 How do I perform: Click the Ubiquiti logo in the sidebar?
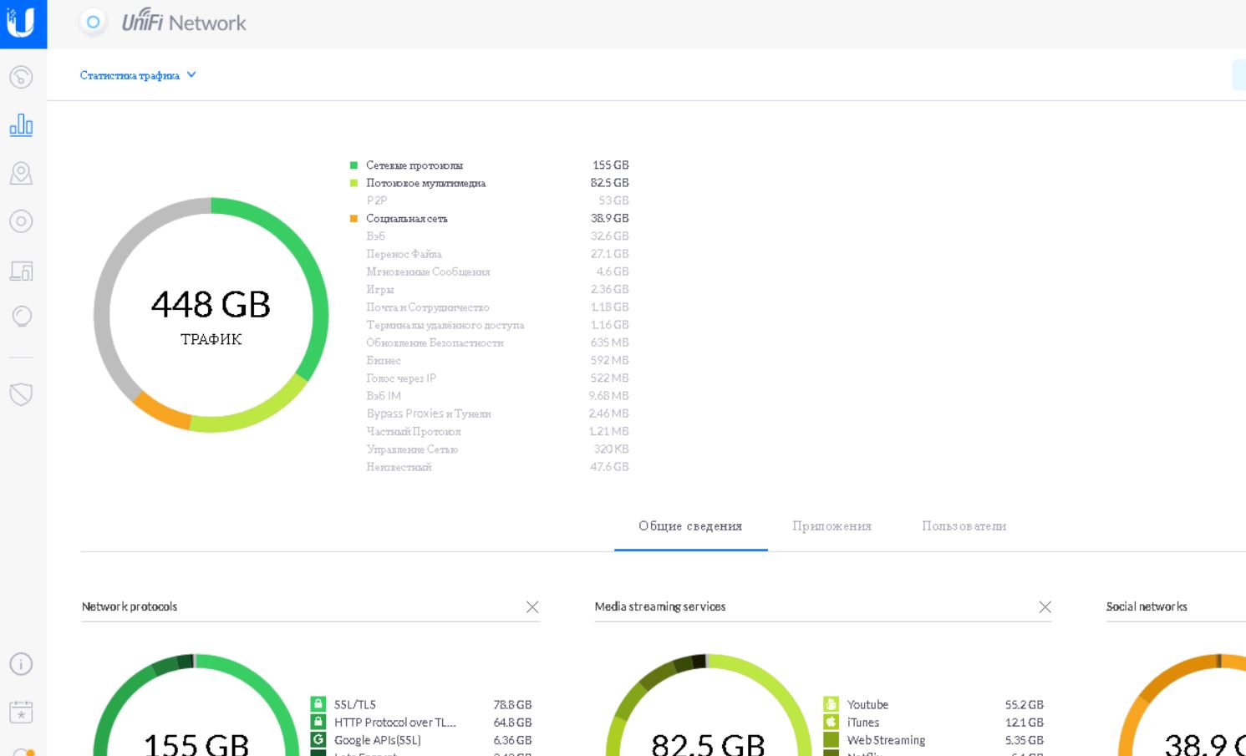(x=22, y=23)
